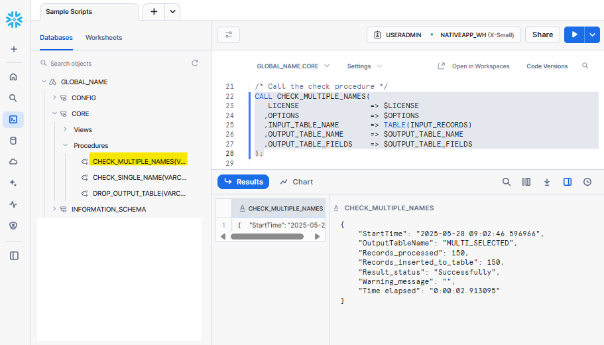Screen dimensions: 604x345
Task: Open the Settings dropdown
Action: [365, 66]
